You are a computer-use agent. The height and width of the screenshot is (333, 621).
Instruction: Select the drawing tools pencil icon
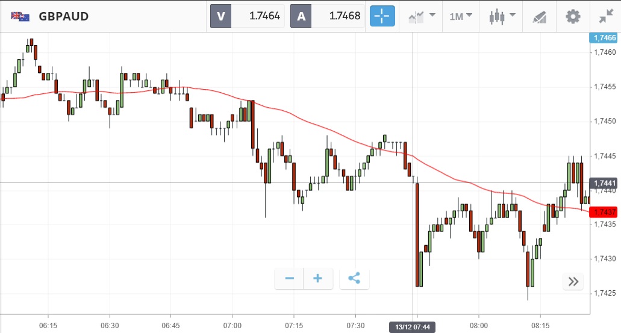[539, 17]
